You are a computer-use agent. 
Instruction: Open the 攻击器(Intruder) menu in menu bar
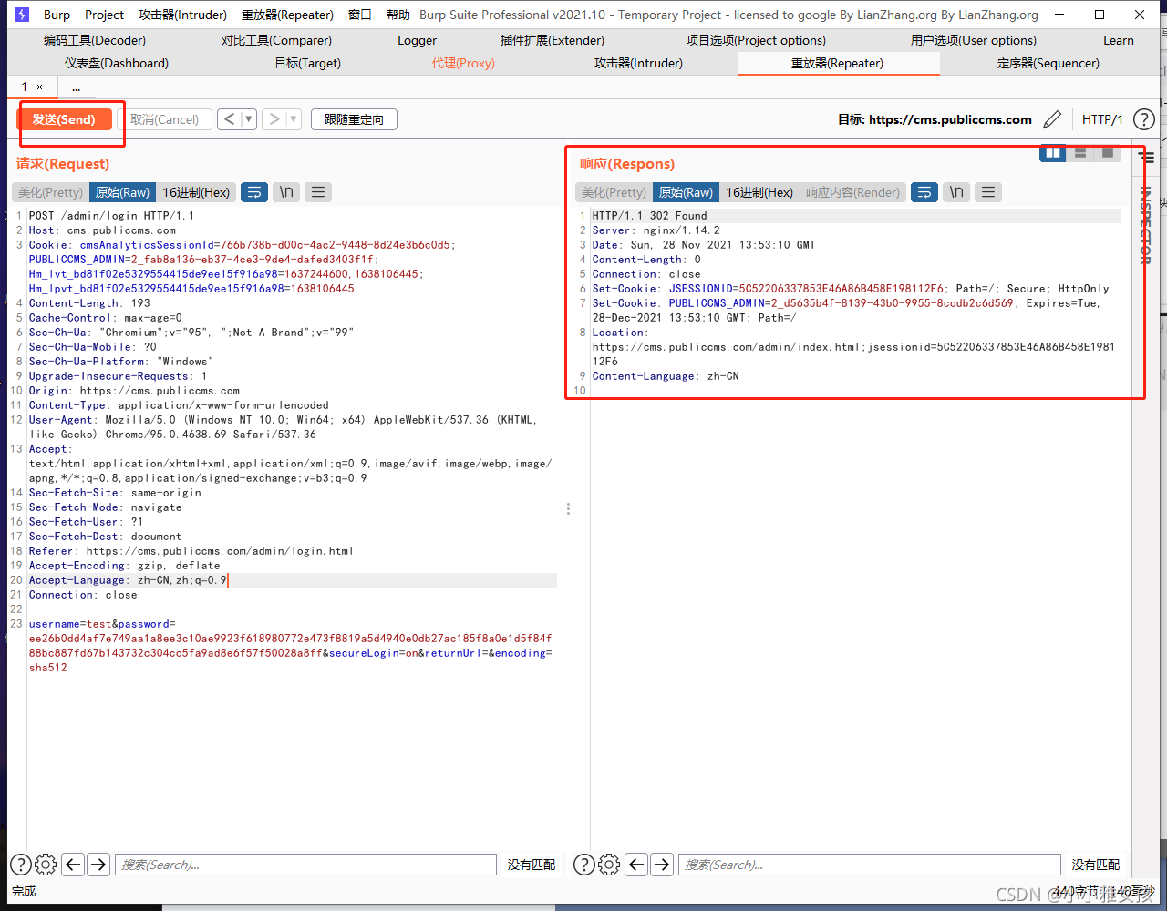[182, 15]
